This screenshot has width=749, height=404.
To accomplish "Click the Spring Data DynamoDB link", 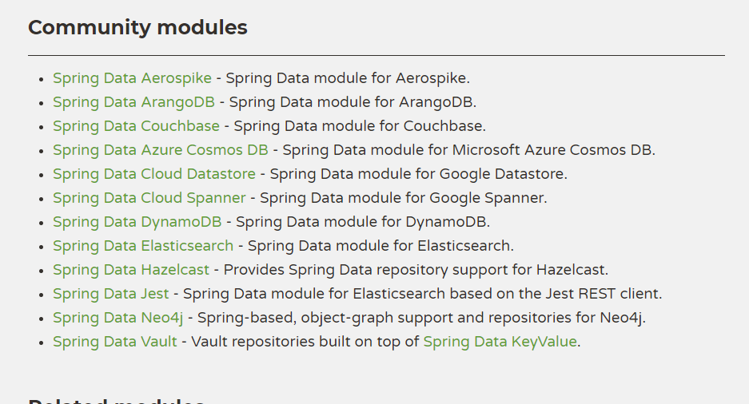I will [137, 222].
